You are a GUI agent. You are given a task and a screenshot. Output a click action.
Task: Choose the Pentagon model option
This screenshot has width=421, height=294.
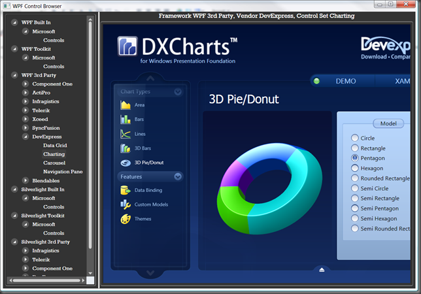[355, 158]
